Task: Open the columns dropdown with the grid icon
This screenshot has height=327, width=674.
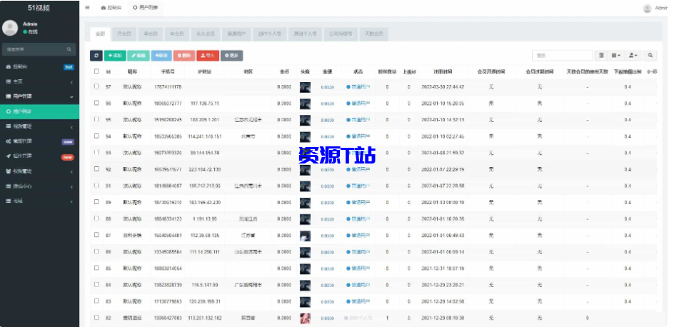Action: pos(616,56)
